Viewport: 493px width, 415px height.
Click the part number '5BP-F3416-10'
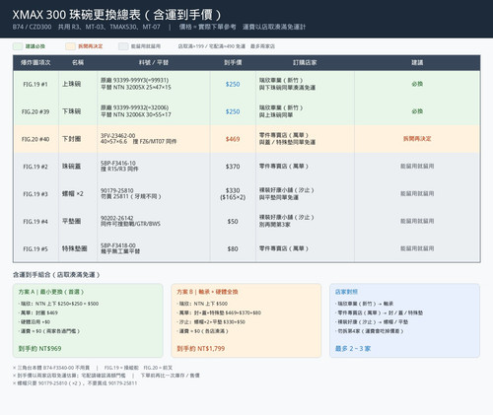click(118, 164)
